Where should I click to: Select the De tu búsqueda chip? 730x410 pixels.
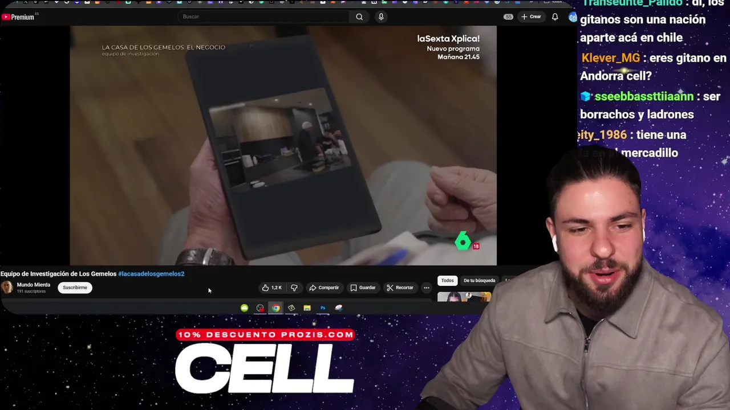coord(479,280)
